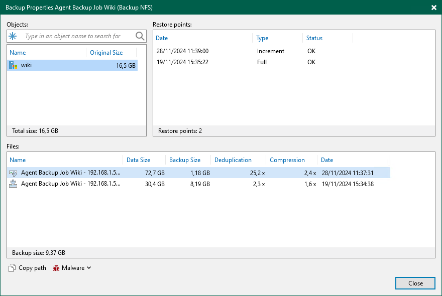Click the magnifier search icon in Objects
The width and height of the screenshot is (442, 296).
[140, 36]
